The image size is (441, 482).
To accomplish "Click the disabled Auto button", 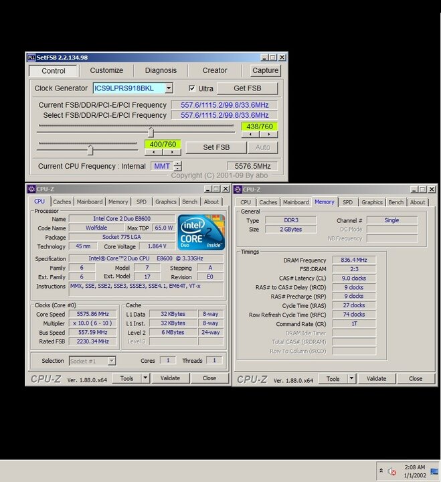I will pyautogui.click(x=263, y=147).
